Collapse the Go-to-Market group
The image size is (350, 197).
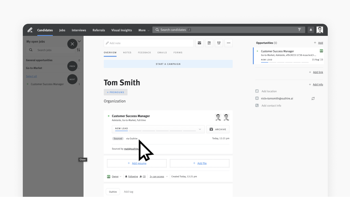[79, 68]
